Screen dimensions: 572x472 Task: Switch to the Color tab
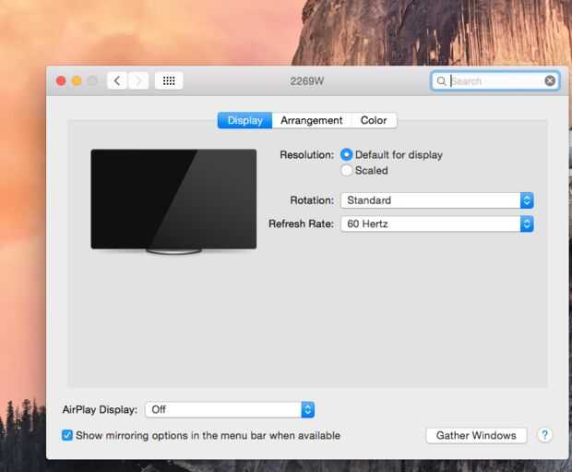tap(374, 120)
